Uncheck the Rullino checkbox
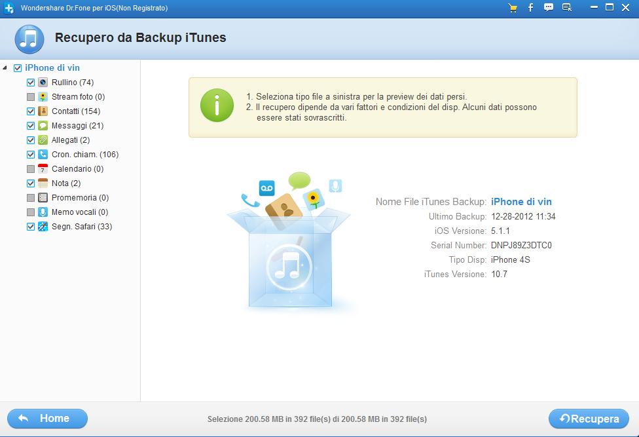Viewport: 639px width, 437px height. (31, 83)
